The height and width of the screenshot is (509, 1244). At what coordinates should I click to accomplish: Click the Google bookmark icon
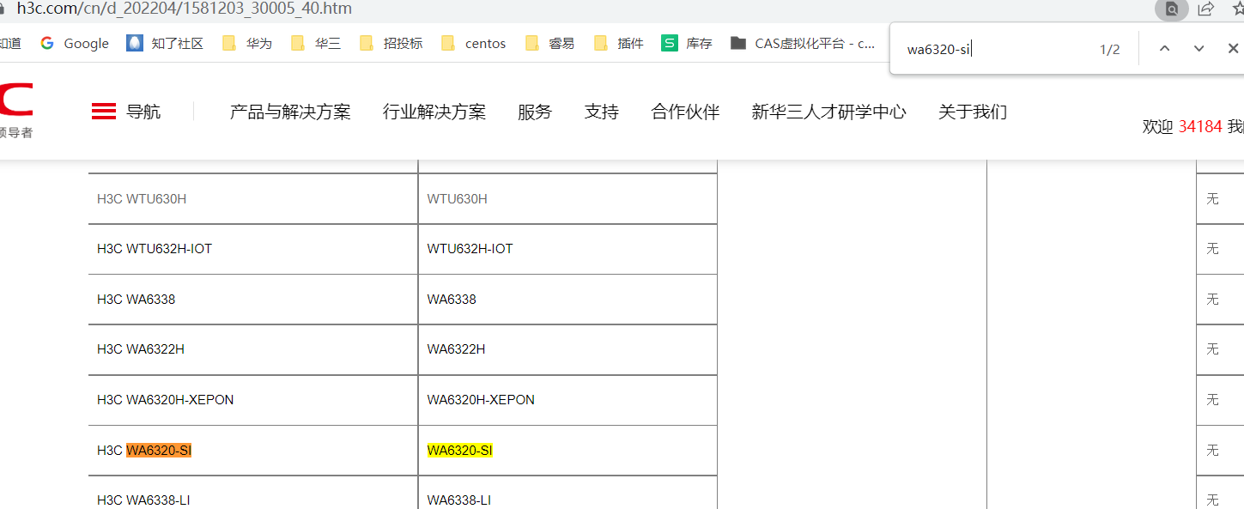pyautogui.click(x=47, y=43)
